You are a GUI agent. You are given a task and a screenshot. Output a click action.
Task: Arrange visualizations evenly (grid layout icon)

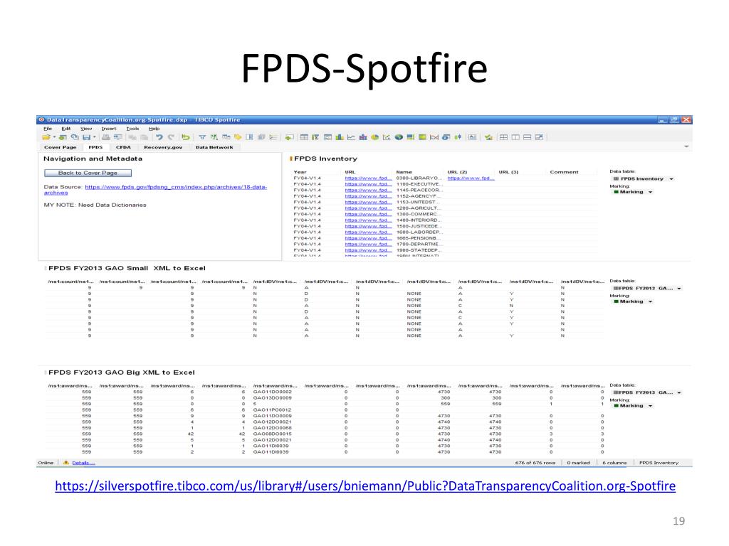pos(503,137)
